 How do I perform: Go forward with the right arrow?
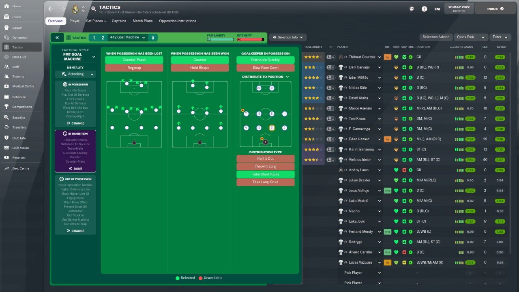62,9
